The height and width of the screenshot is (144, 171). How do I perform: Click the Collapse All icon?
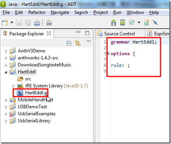(69, 43)
